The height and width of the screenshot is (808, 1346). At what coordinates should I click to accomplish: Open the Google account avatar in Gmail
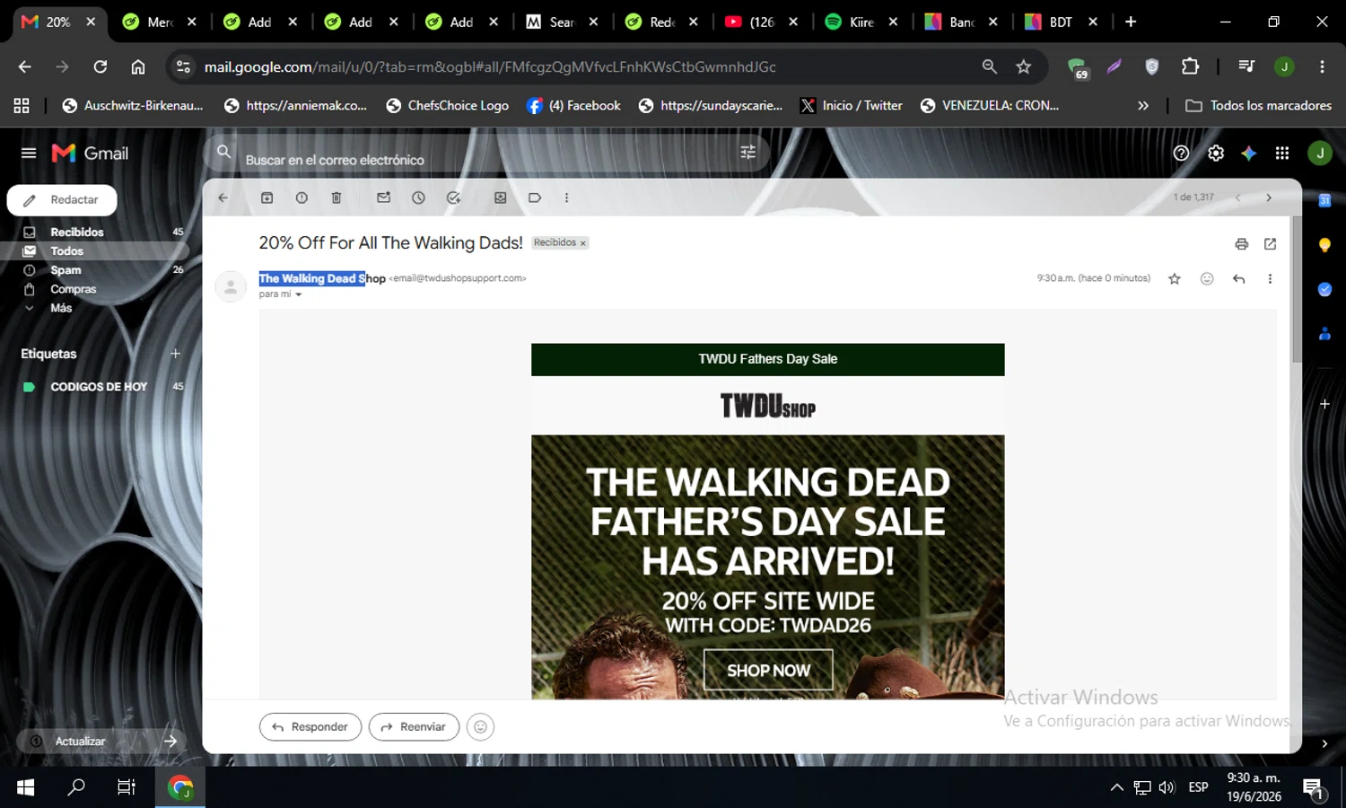coord(1319,154)
